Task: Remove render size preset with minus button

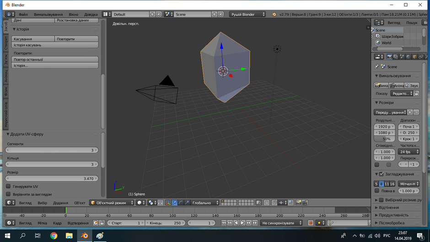Action: click(416, 112)
